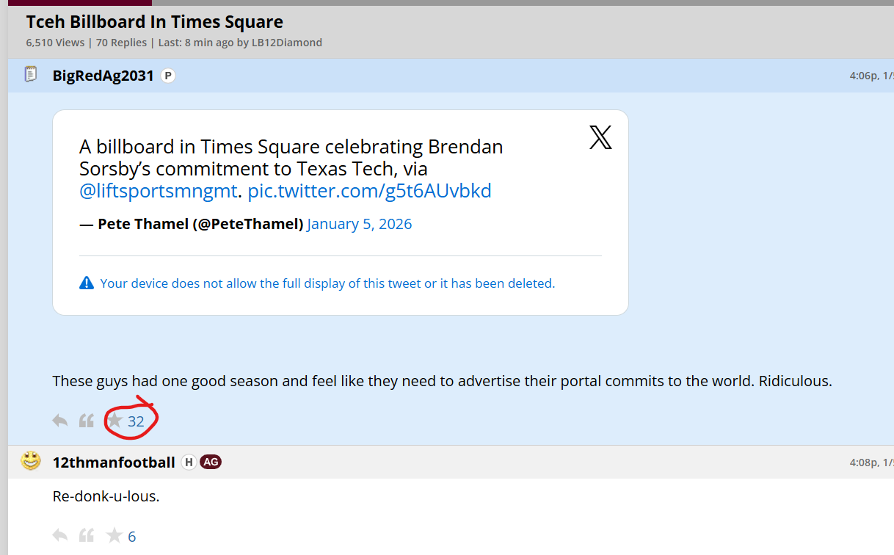This screenshot has height=555, width=894.
Task: Click the 12thmanfootball username
Action: (114, 462)
